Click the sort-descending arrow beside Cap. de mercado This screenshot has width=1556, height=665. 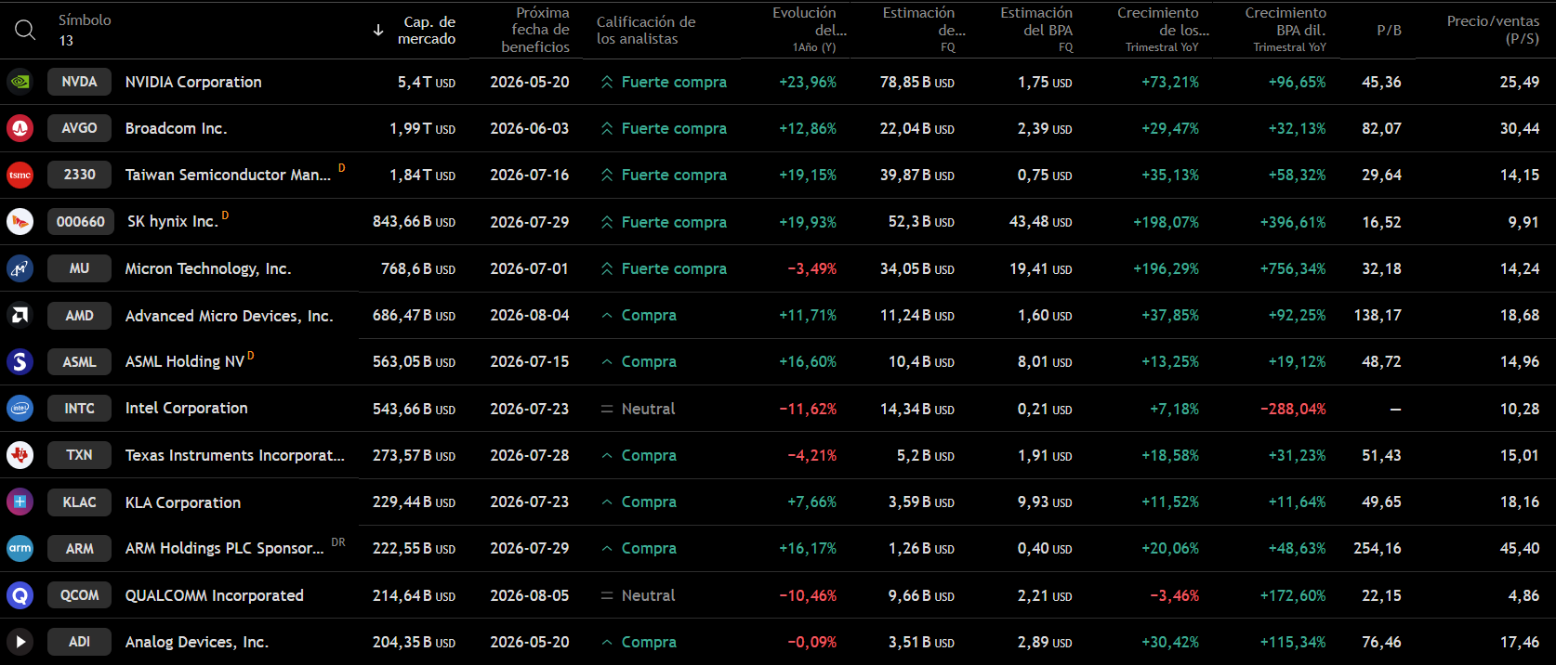click(378, 31)
